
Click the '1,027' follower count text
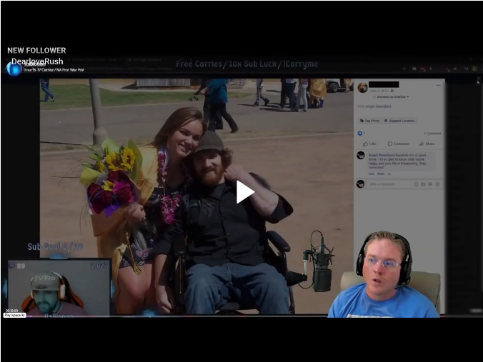(x=99, y=266)
